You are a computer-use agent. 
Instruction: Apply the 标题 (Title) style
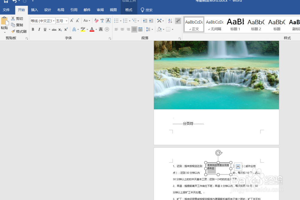pyautogui.click(x=277, y=25)
